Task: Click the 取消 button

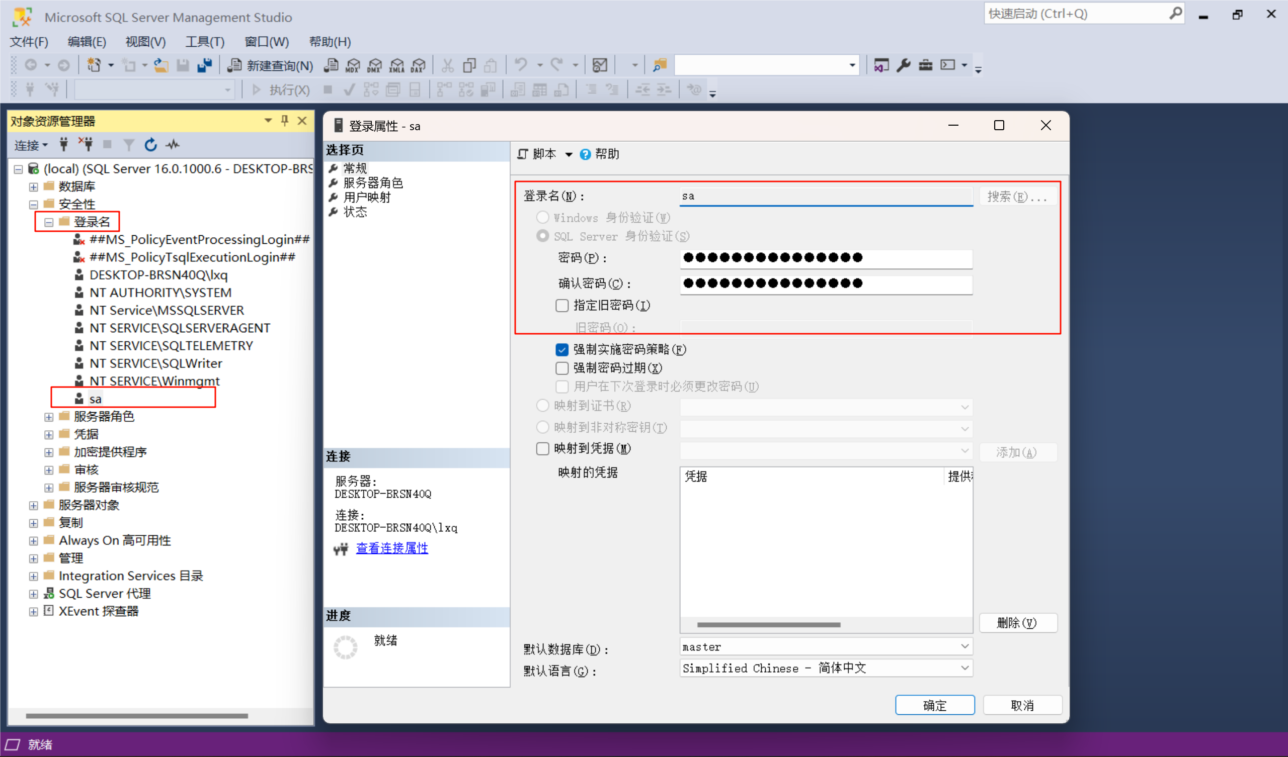Action: (1023, 705)
